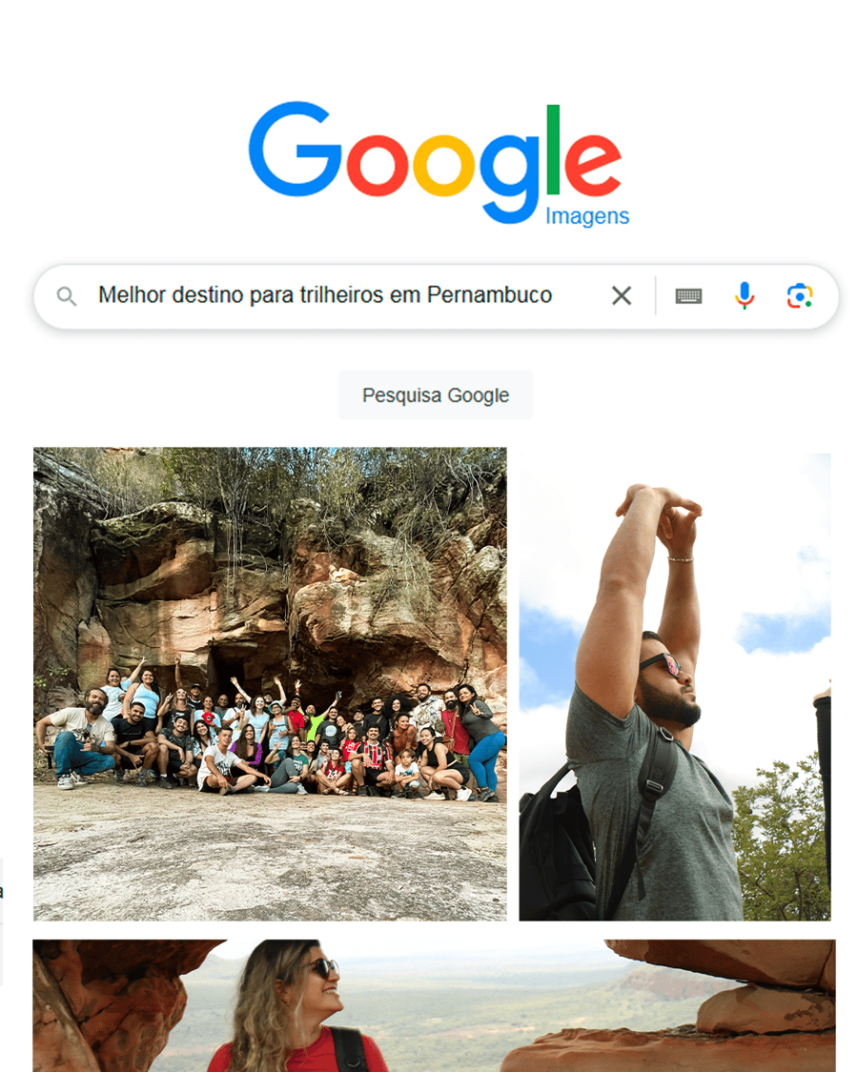Click the Pesquisa Google button
The height and width of the screenshot is (1072, 858).
(435, 395)
